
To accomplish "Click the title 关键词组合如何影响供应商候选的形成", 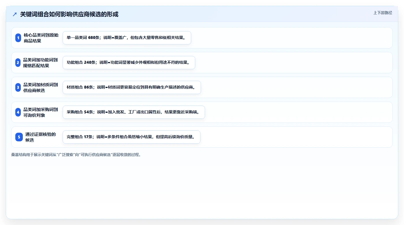I will click(69, 14).
